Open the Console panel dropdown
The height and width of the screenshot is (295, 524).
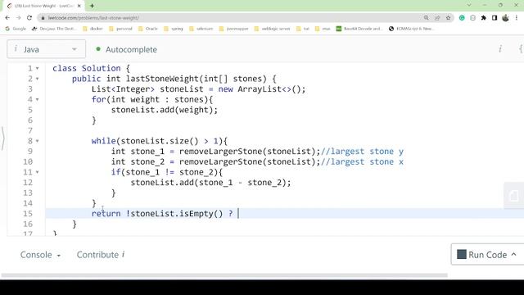(40, 255)
